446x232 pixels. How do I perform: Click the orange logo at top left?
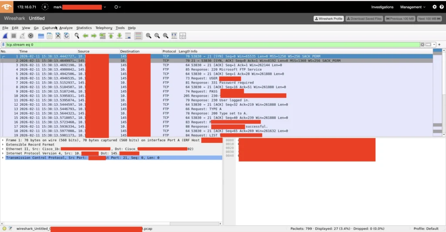pos(7,7)
